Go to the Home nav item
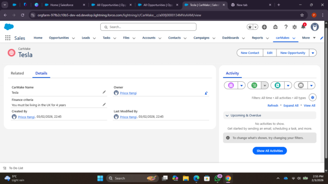Image resolution: width=328 pixels, height=184 pixels. (x=38, y=38)
